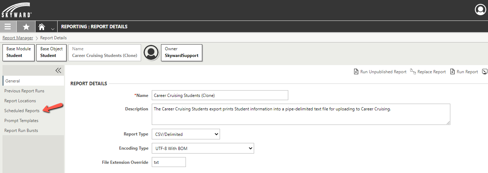The height and width of the screenshot is (173, 488).
Task: Expand the home dropdown chevron
Action: [53, 29]
